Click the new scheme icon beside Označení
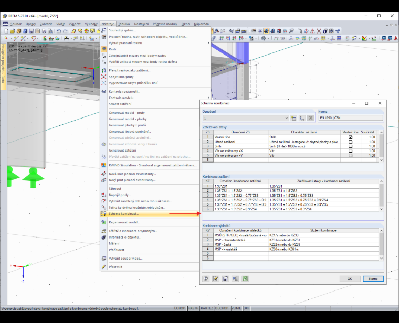Viewport: 399px width, 323px height. click(293, 118)
